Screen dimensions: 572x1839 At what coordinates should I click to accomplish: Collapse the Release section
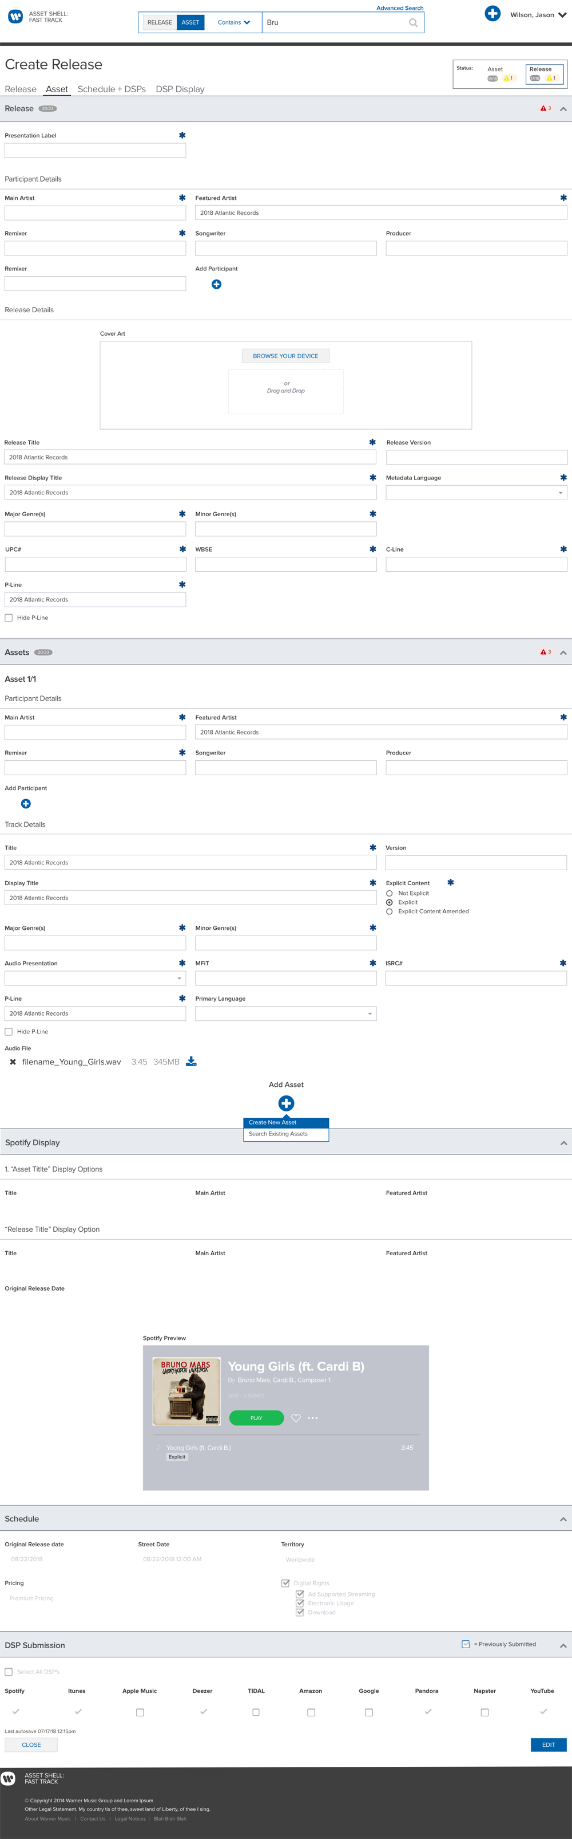tap(563, 109)
